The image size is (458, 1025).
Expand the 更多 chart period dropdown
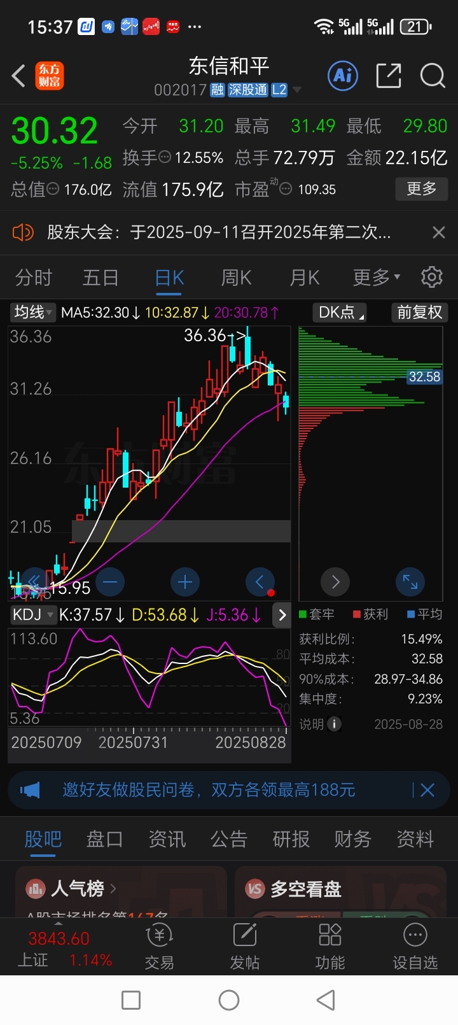coord(377,278)
